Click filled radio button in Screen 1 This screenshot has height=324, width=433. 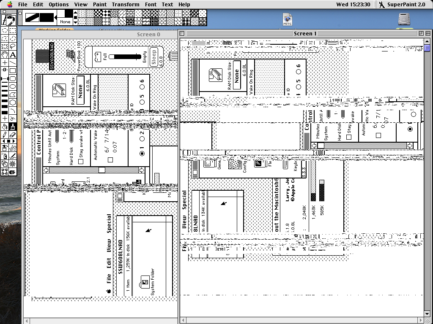[410, 129]
